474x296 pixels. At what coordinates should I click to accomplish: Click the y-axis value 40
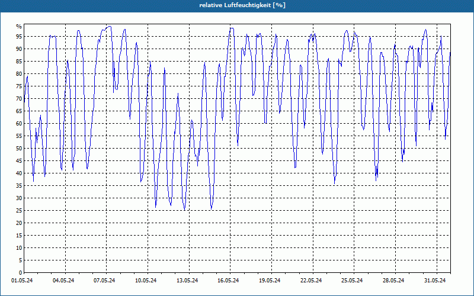click(19, 173)
